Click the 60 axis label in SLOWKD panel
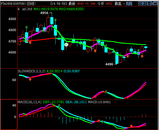Image resolution: width=159 pixels, height=130 pixels. (14, 80)
